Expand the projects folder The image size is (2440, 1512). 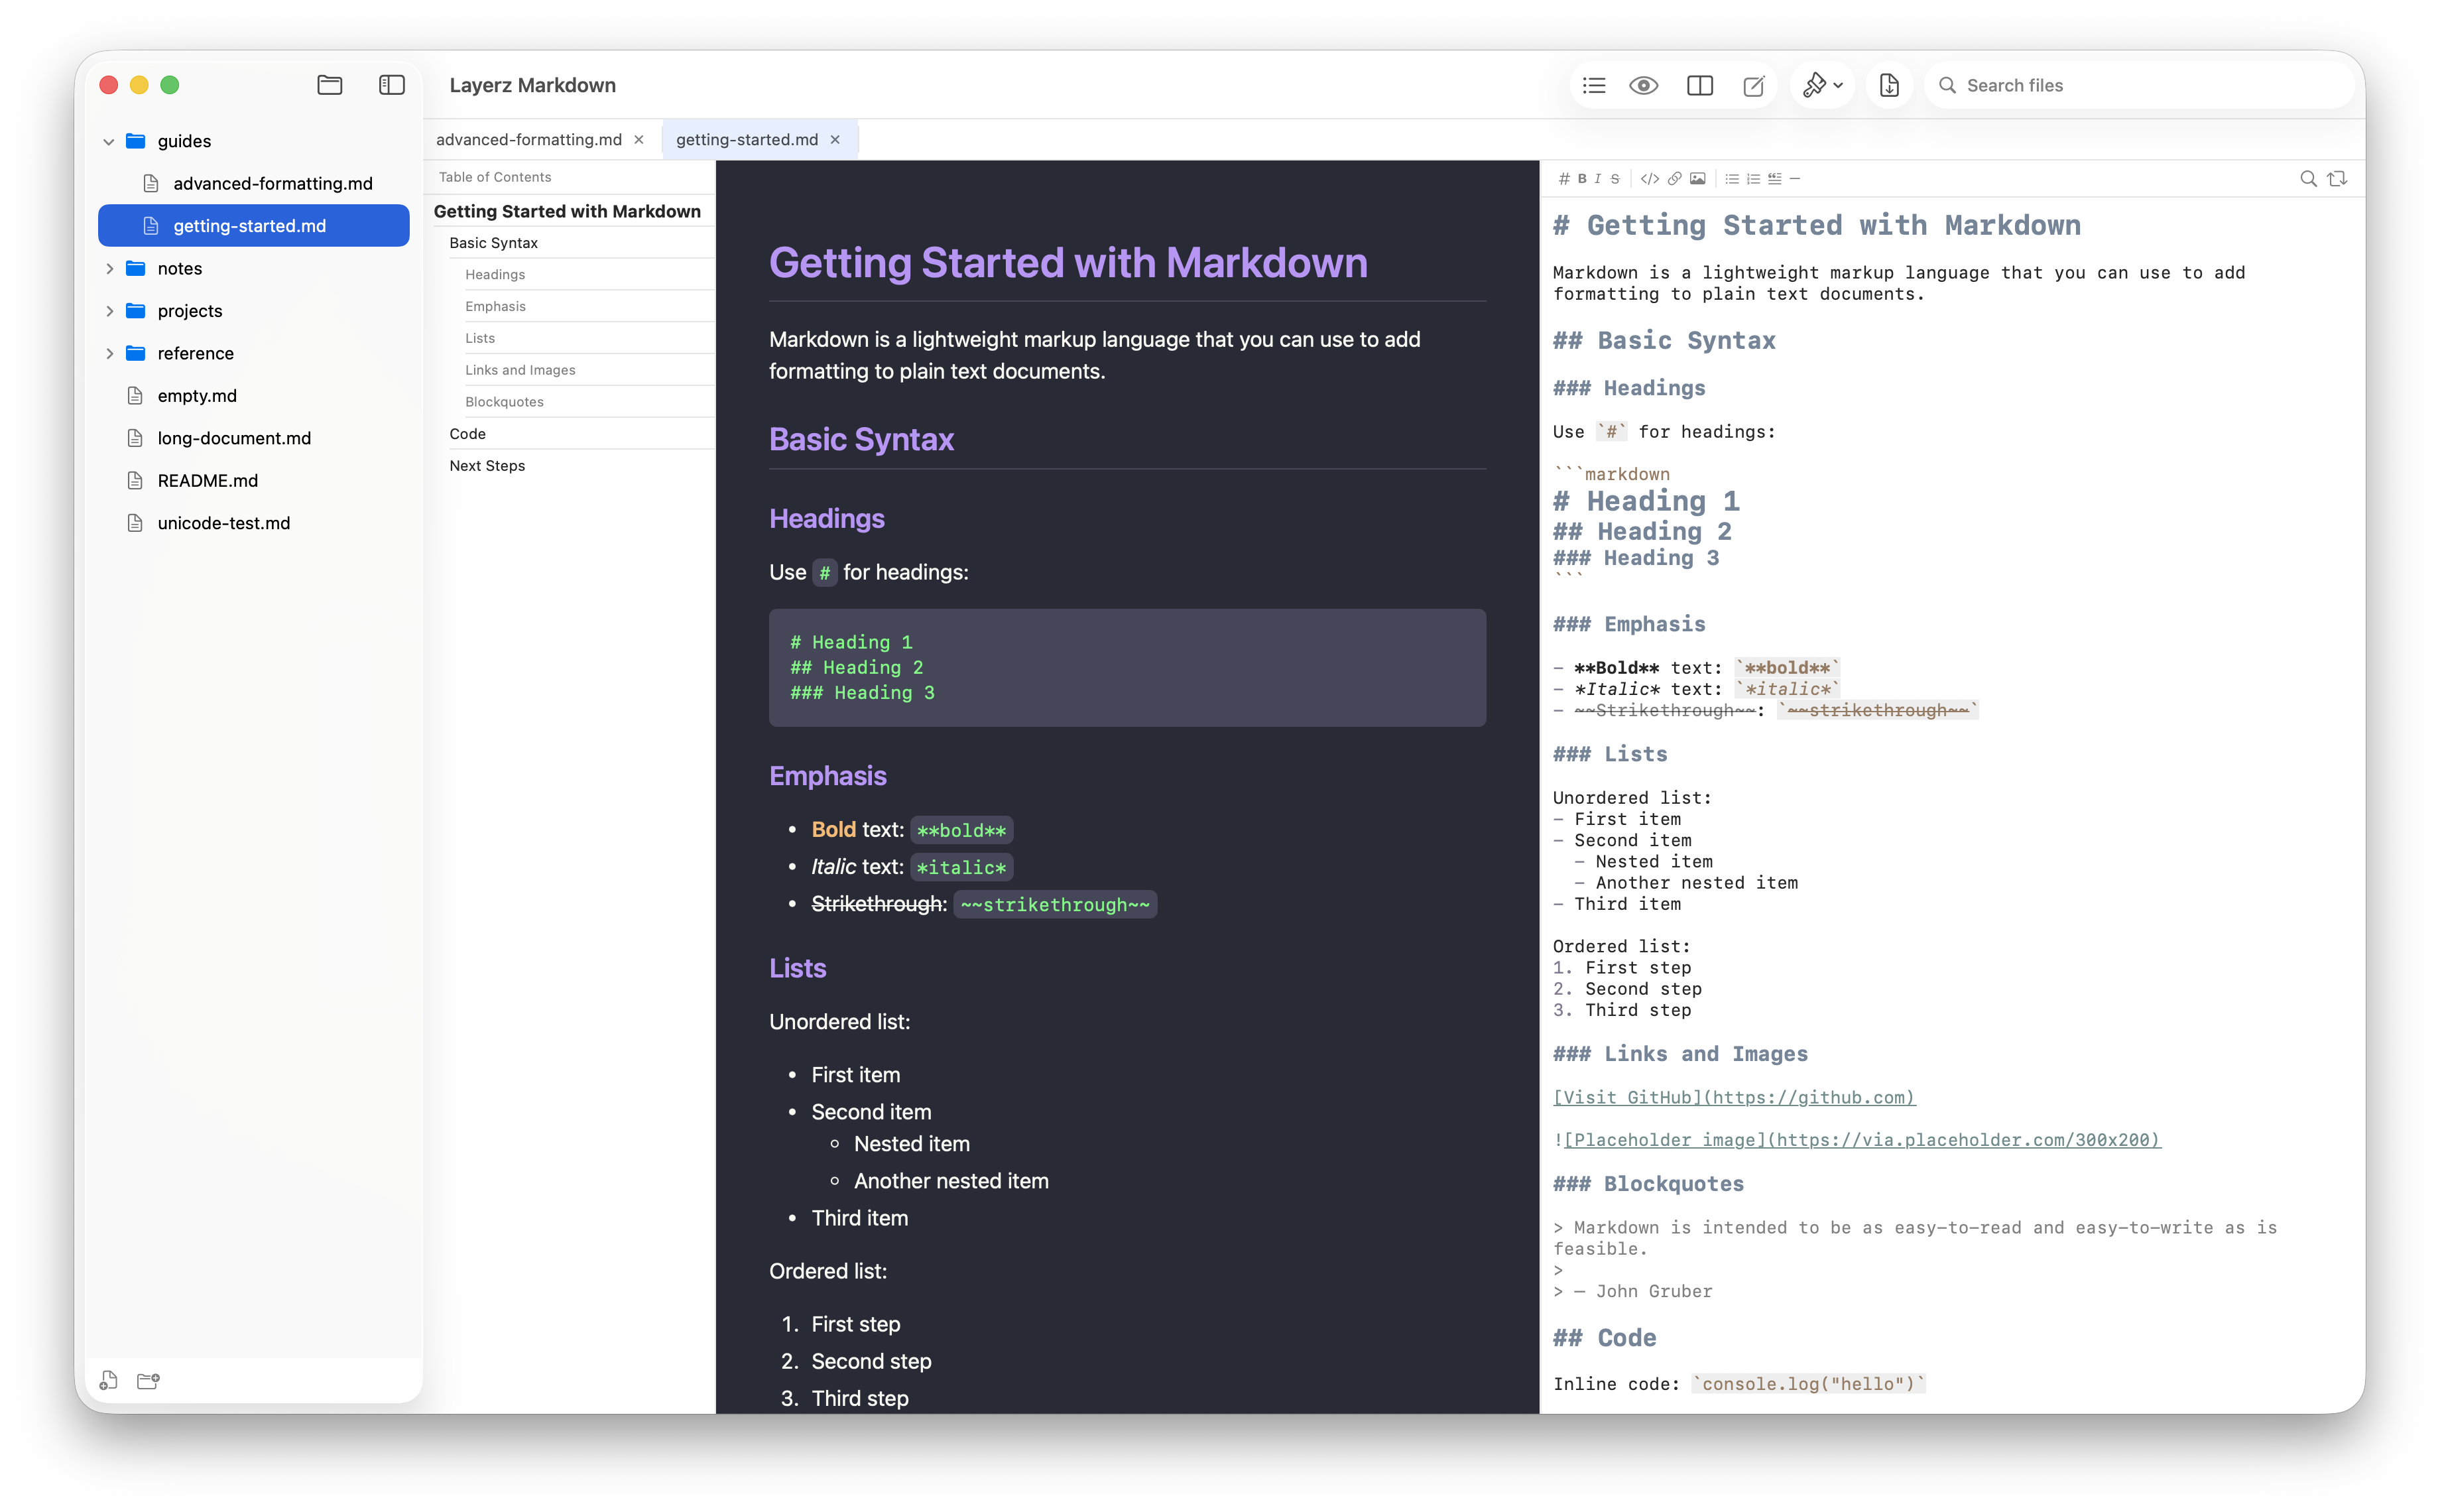(110, 311)
